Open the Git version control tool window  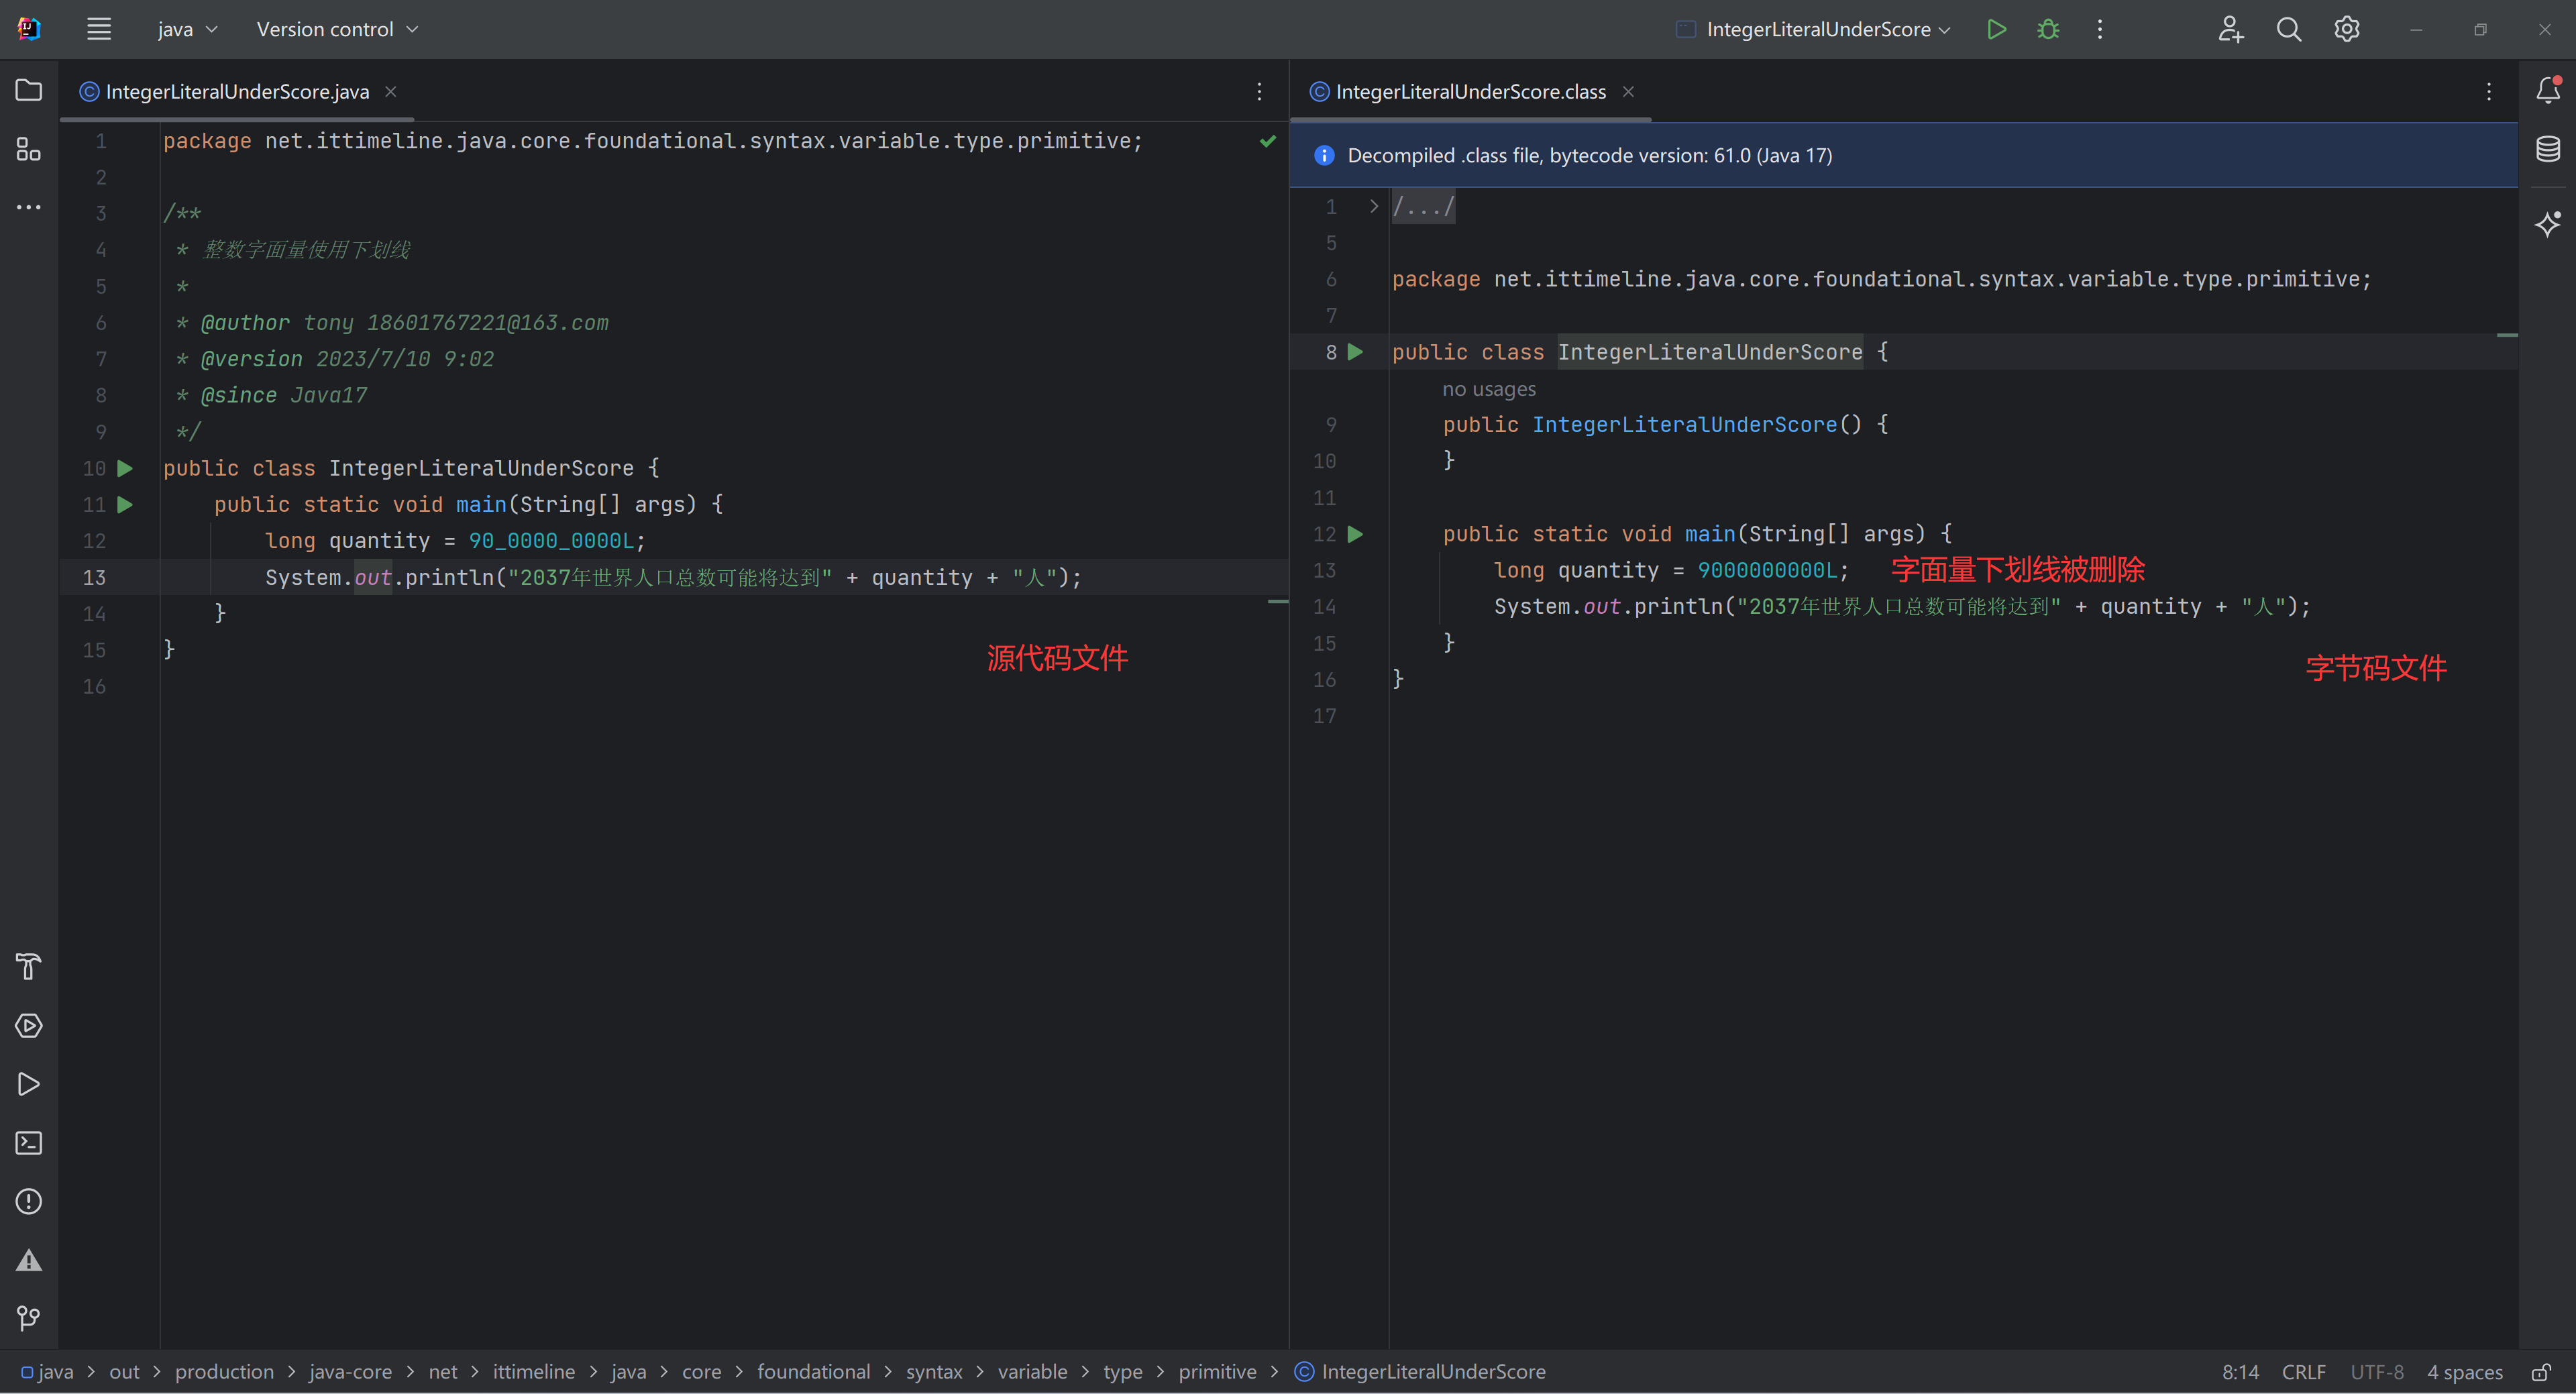29,1318
